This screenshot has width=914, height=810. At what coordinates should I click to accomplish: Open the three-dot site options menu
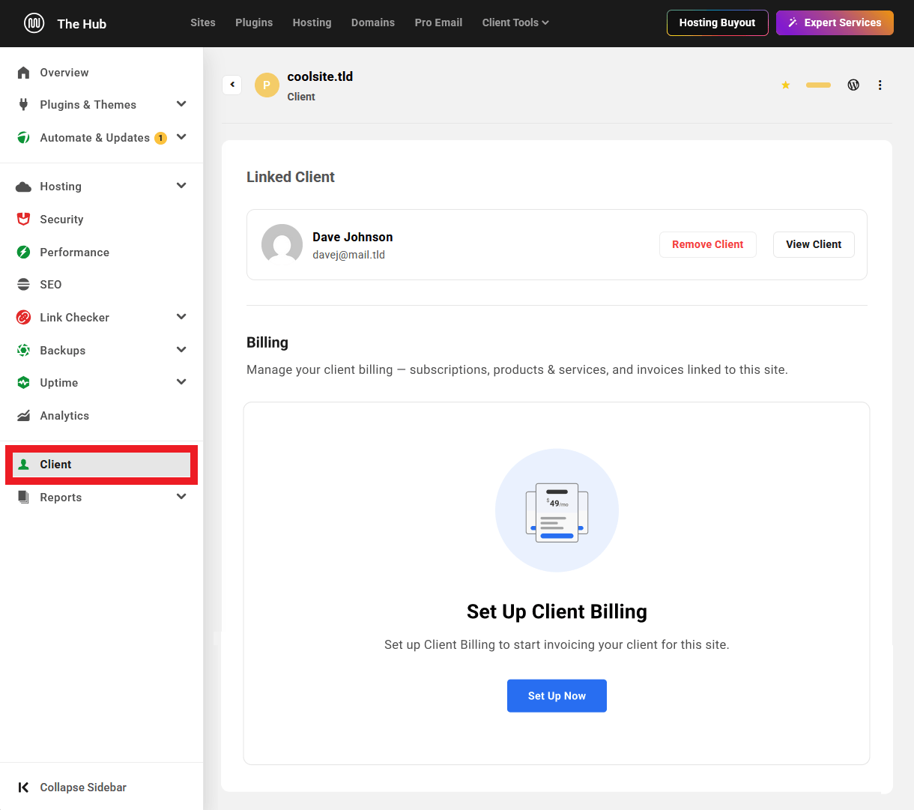coord(880,85)
